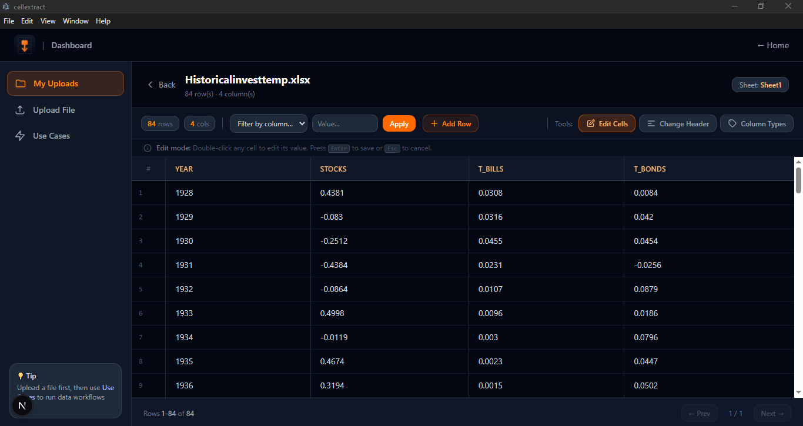This screenshot has width=803, height=426.
Task: Open My Uploads folder icon in sidebar
Action: coord(21,83)
